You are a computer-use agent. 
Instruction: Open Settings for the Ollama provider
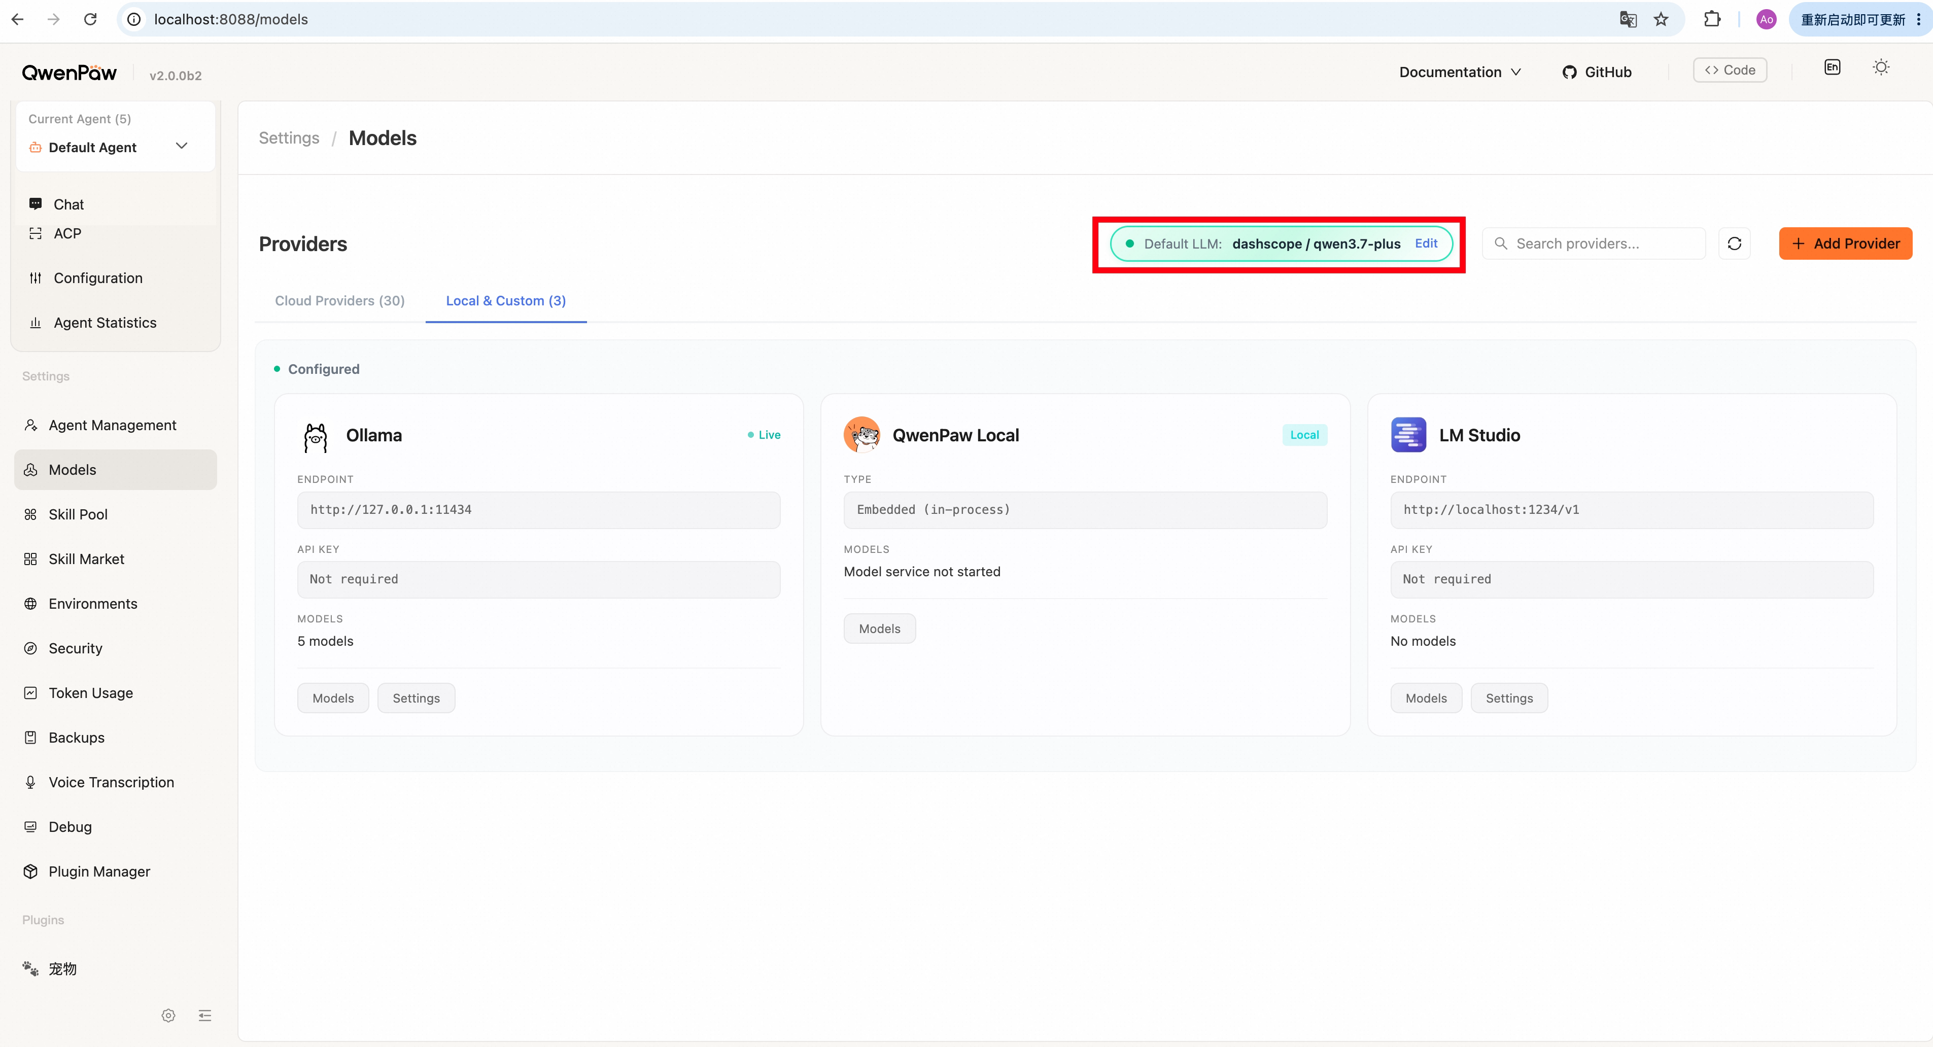pos(417,698)
